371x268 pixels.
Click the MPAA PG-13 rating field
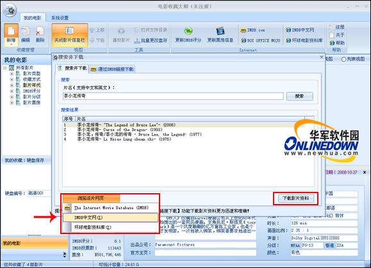tap(312, 246)
